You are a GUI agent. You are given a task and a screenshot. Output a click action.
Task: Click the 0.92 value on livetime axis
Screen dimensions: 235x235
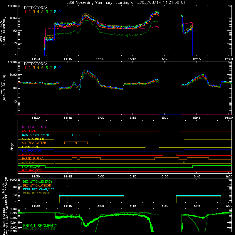14,227
